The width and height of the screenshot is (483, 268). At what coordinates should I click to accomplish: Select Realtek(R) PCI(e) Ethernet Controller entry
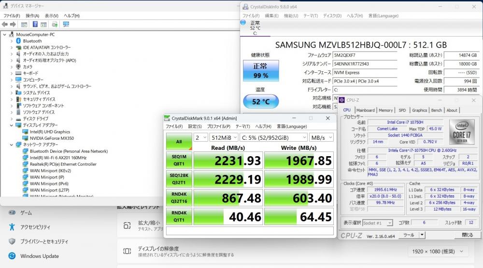63,164
